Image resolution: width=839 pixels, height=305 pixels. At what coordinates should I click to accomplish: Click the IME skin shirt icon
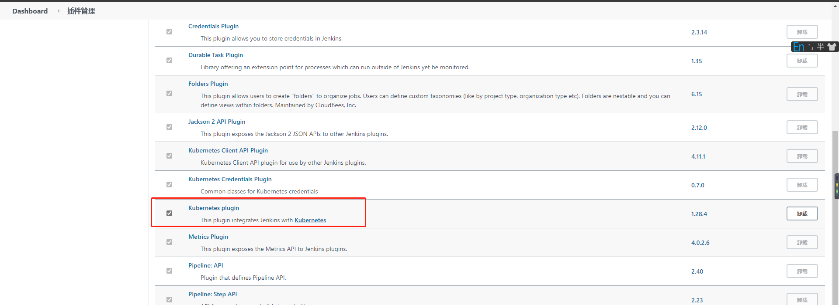[832, 47]
